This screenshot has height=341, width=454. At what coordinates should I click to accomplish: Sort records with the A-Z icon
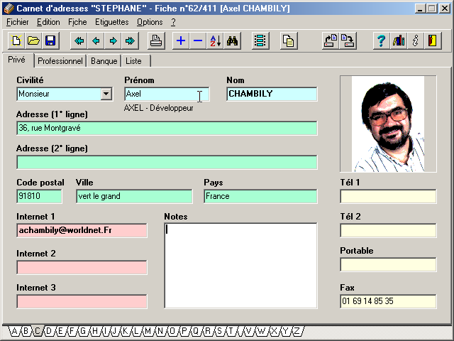215,41
